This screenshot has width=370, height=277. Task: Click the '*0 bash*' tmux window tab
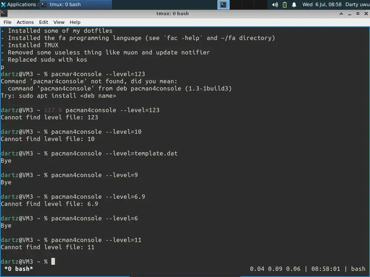pos(18,269)
